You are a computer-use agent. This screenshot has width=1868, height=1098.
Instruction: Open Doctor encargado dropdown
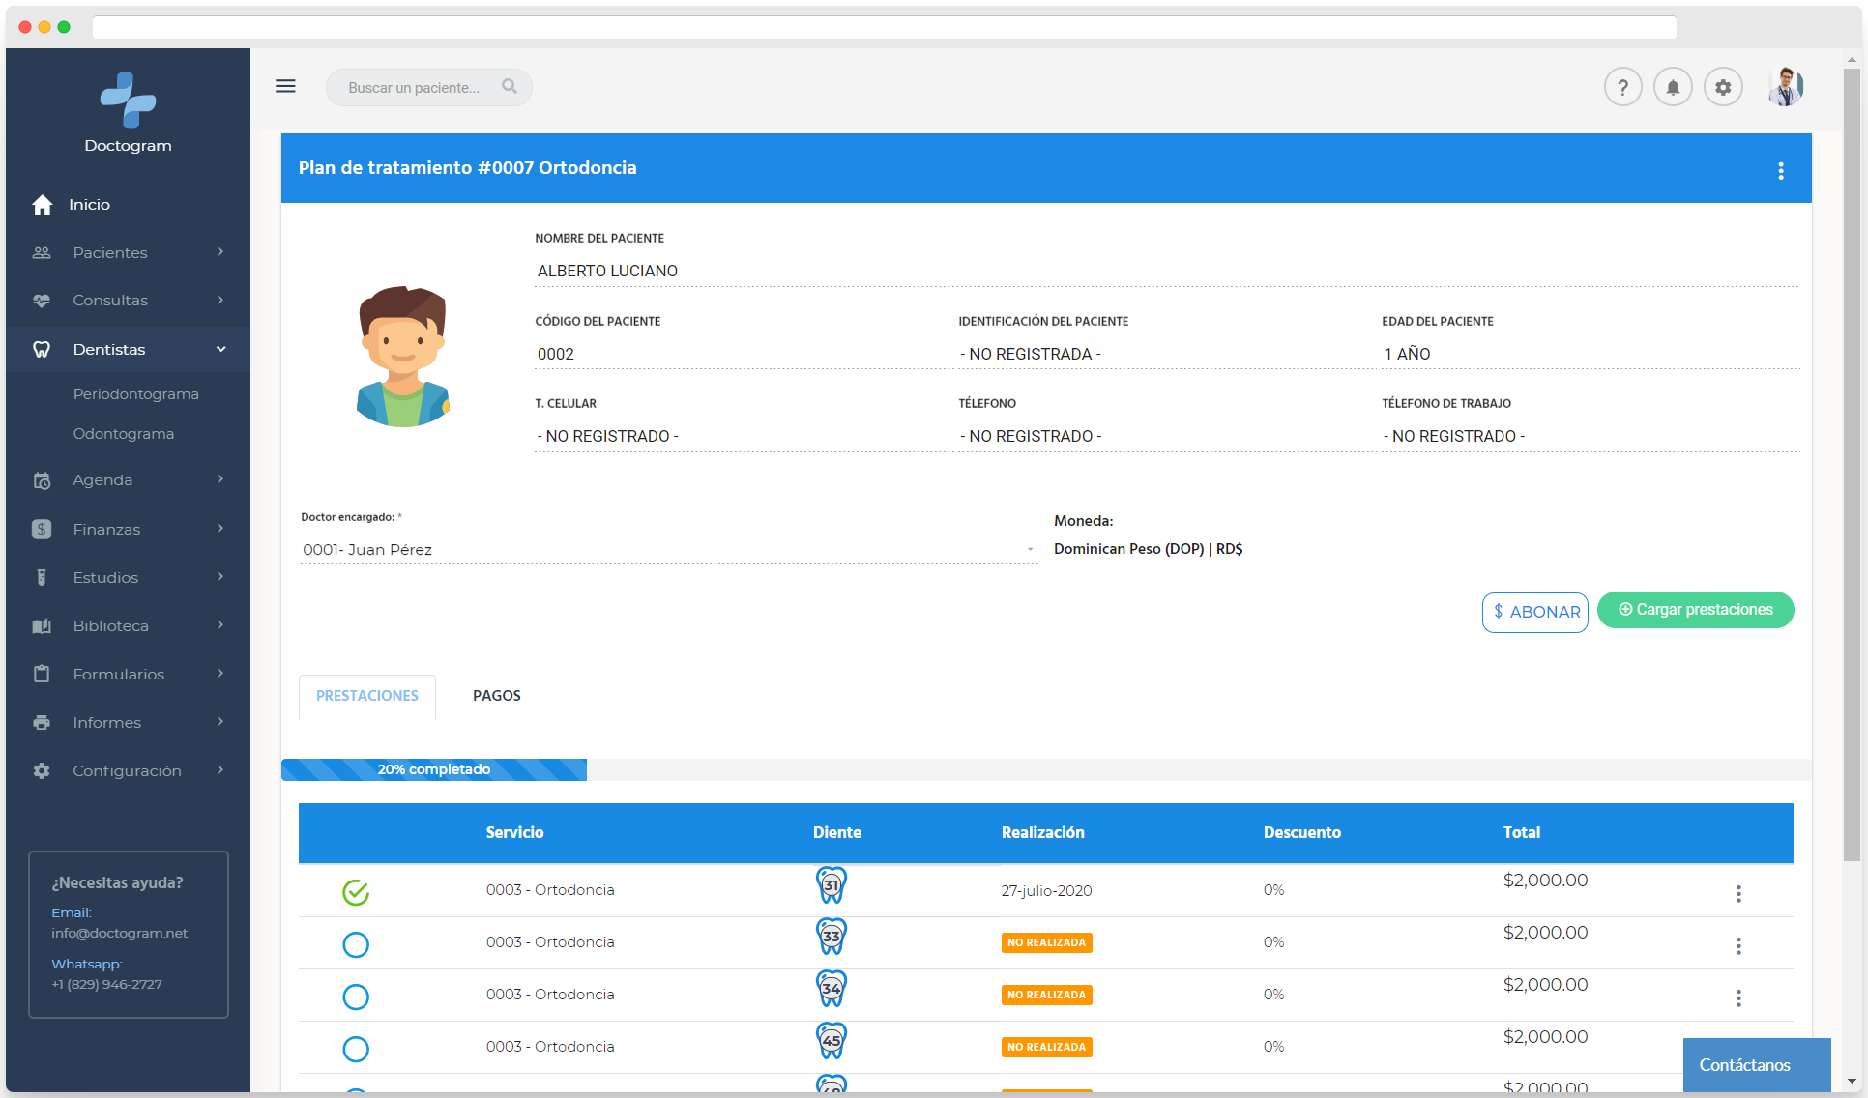(667, 550)
